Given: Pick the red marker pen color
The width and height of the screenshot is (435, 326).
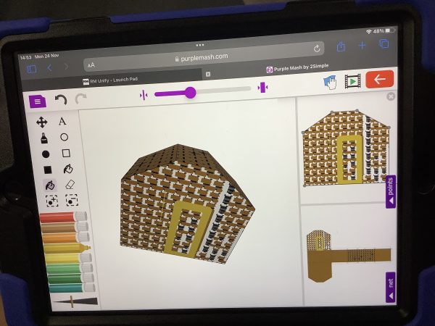Looking at the screenshot, I should click(63, 217).
